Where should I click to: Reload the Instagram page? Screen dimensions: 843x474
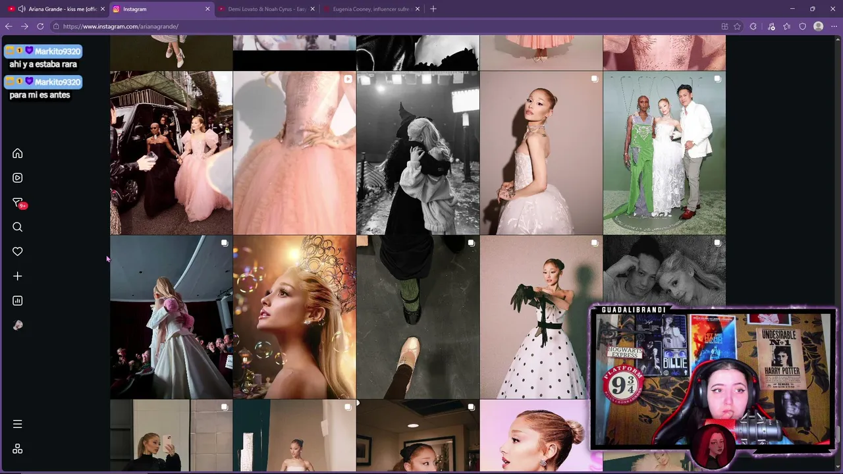tap(40, 26)
